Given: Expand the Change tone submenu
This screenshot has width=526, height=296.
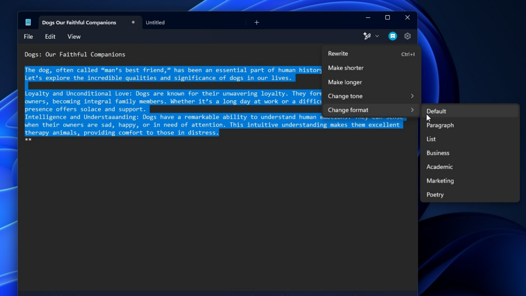Looking at the screenshot, I should [x=371, y=96].
